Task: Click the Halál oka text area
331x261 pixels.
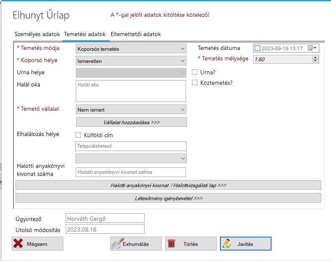Action: click(x=131, y=91)
